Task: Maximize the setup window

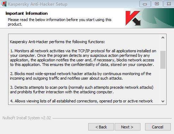Action: pyautogui.click(x=157, y=4)
